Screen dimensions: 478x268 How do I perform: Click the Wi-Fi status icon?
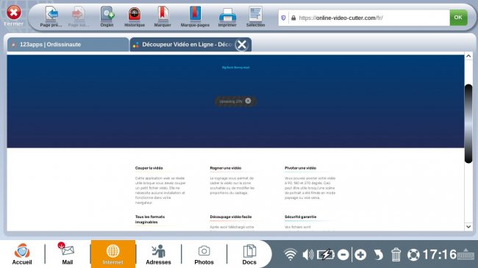[290, 255]
